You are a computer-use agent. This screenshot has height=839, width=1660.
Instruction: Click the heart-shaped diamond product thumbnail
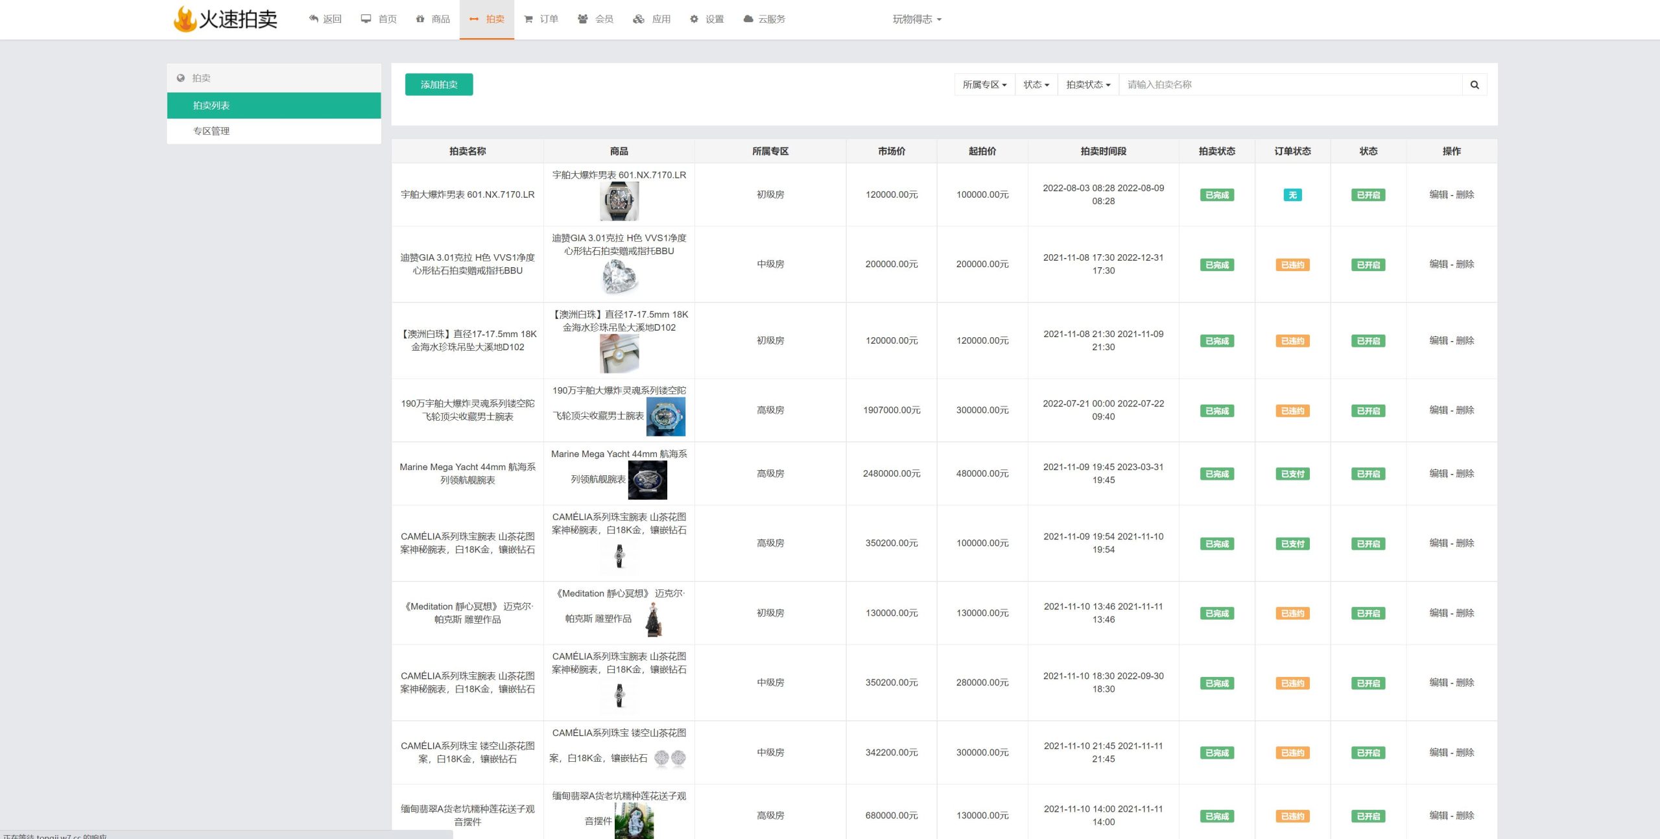point(619,278)
